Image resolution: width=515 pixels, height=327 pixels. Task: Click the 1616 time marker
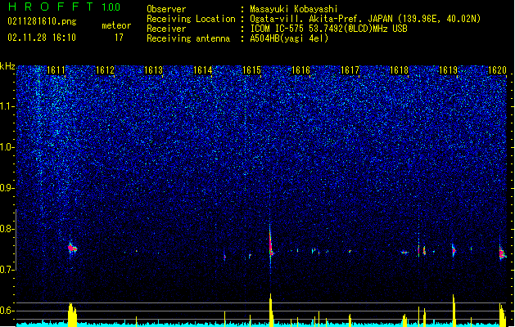[x=300, y=70]
